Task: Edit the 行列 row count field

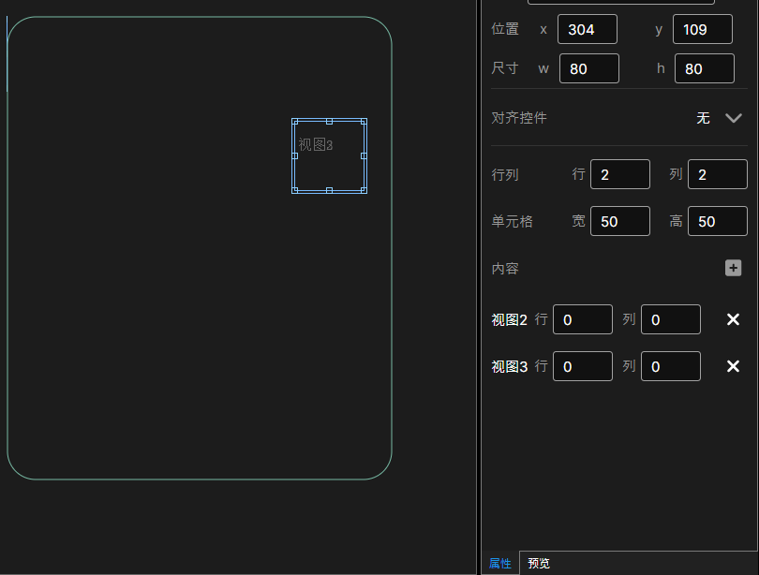Action: point(620,174)
